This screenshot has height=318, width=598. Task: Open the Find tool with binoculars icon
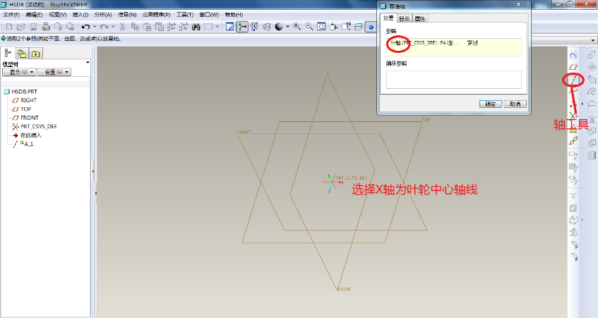(196, 27)
